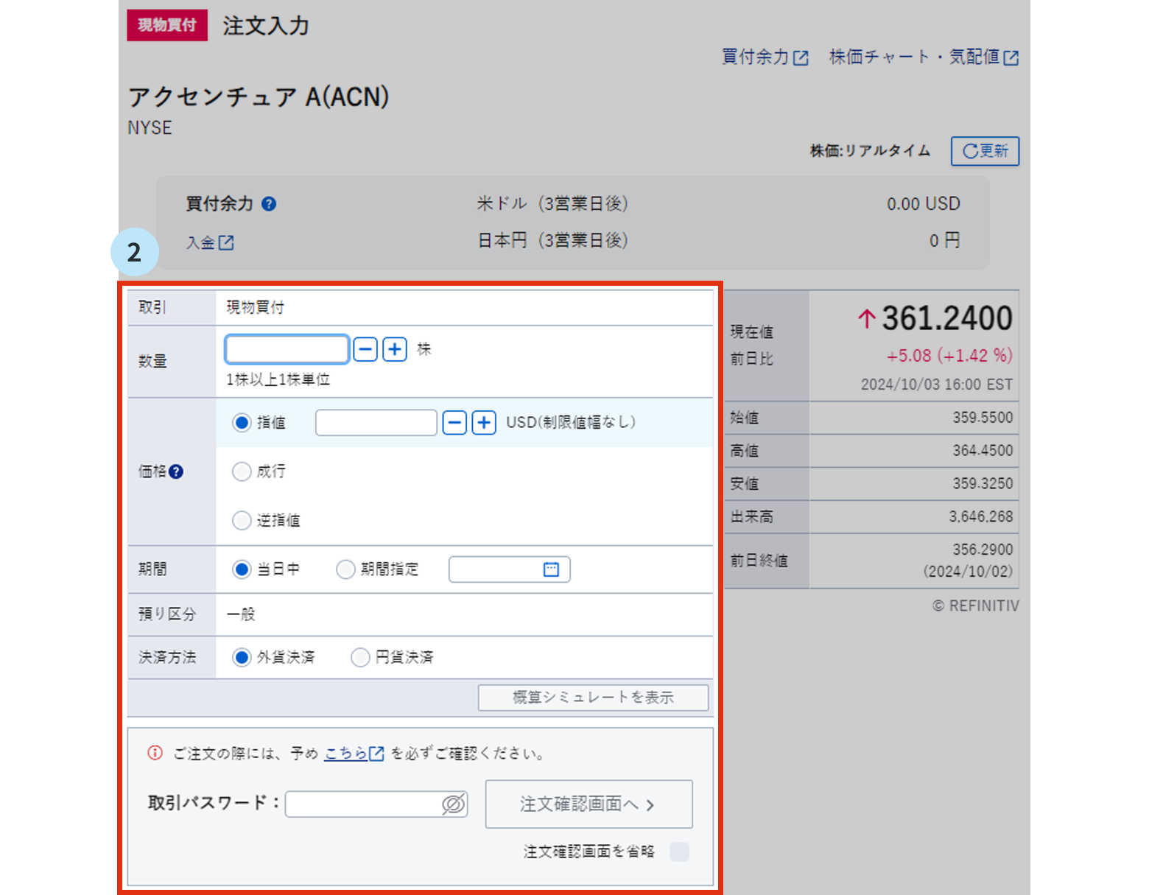Click the 預り区分 value 一般
Viewport: 1149px width, 895px height.
[241, 614]
